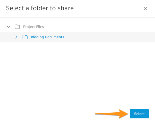The image size is (155, 122).
Task: Select the Project Files root label
Action: (34, 27)
